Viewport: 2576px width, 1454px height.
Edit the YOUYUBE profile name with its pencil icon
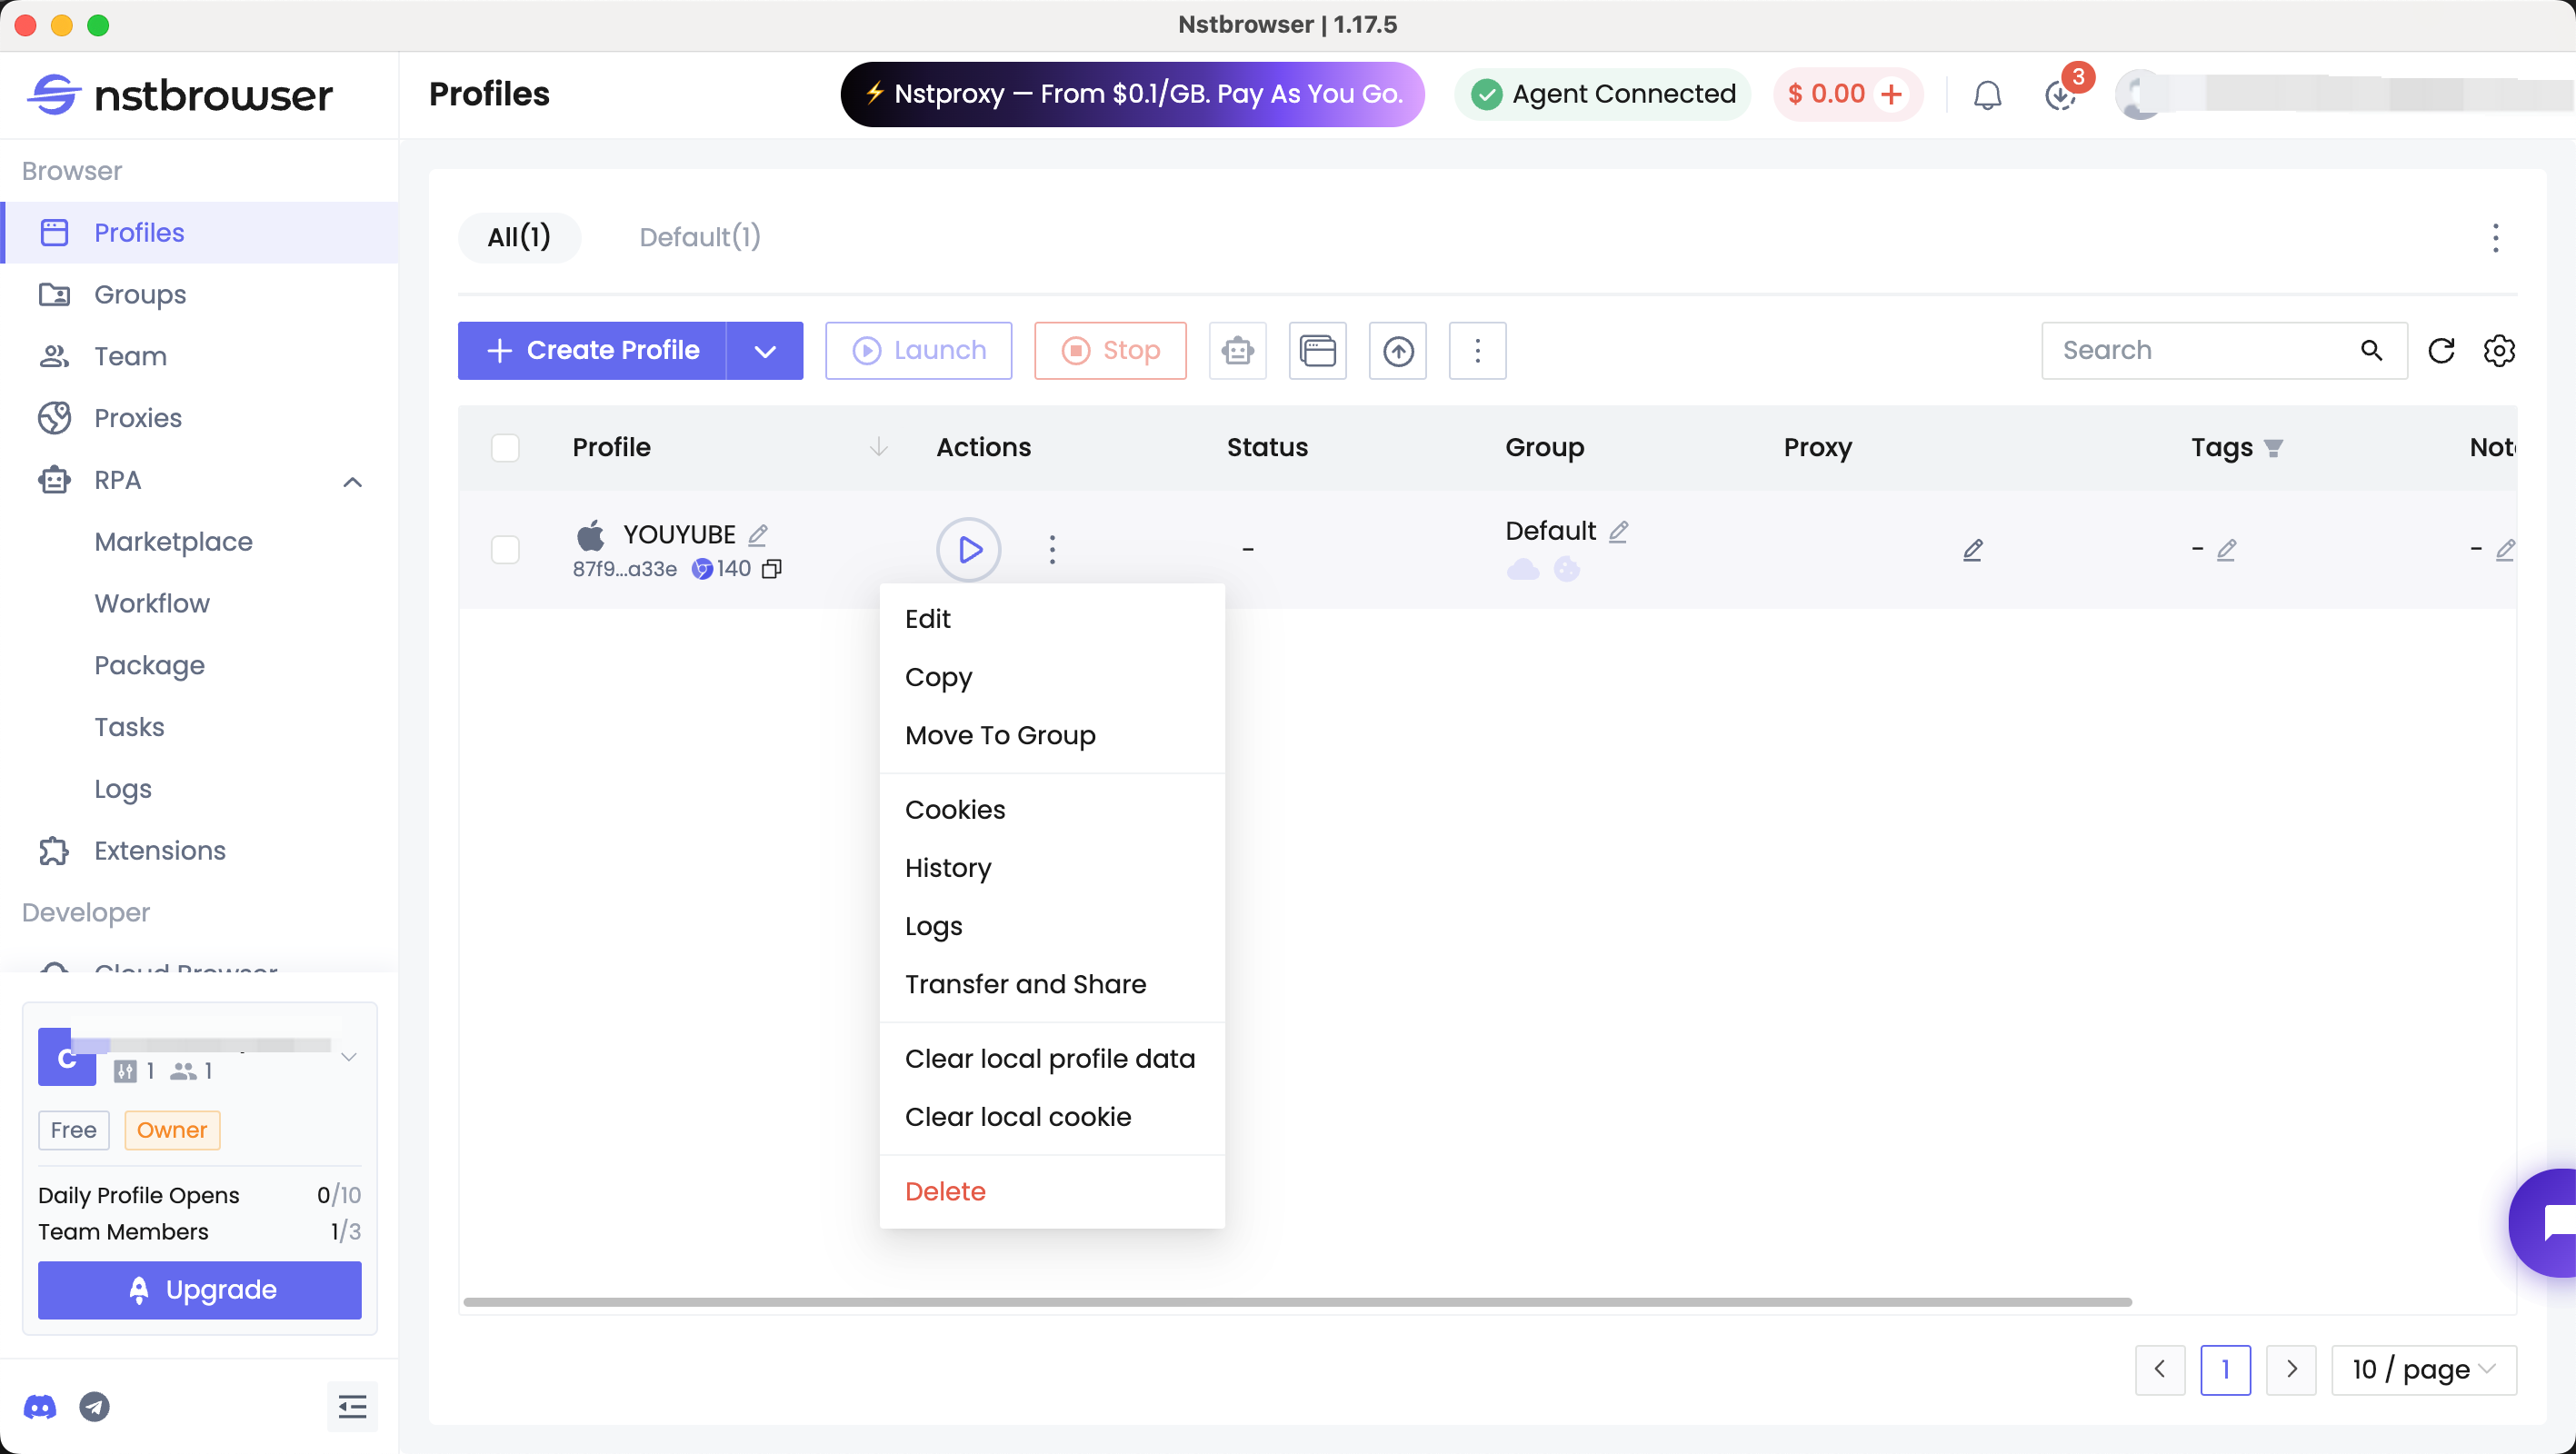click(x=758, y=535)
